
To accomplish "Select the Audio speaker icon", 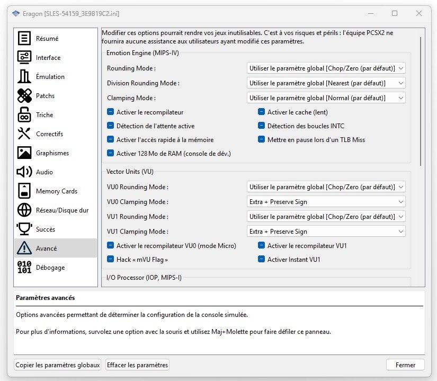I will 24,172.
